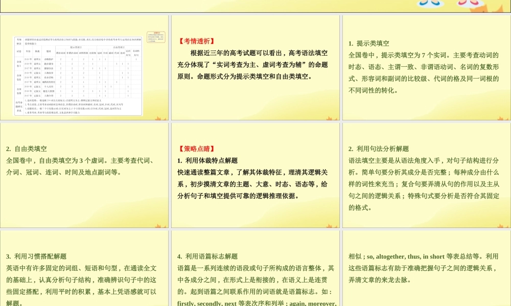Open the slide titled 3. 利用习惯搭配解题
This screenshot has height=306, width=511.
(x=84, y=268)
